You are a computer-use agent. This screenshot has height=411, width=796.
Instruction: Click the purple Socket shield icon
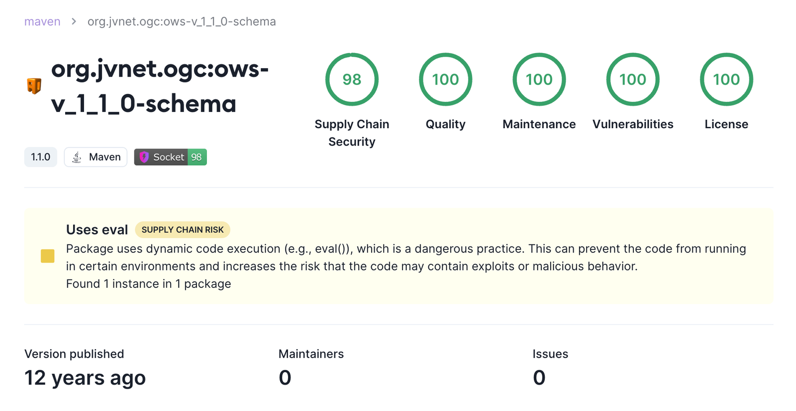pos(144,157)
